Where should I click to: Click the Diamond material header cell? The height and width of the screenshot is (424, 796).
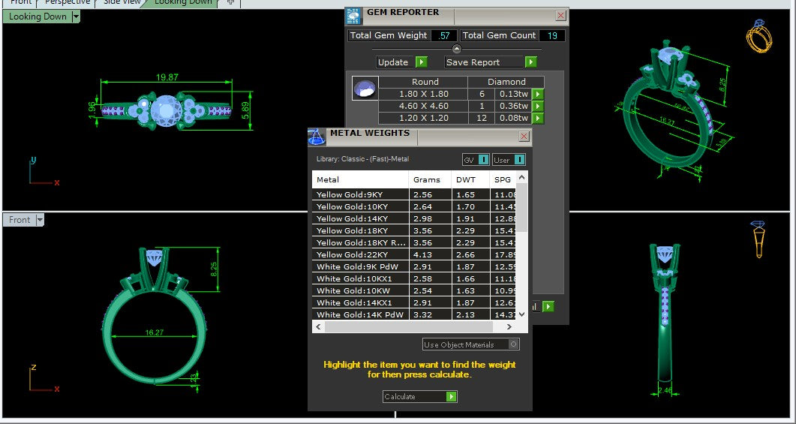506,82
